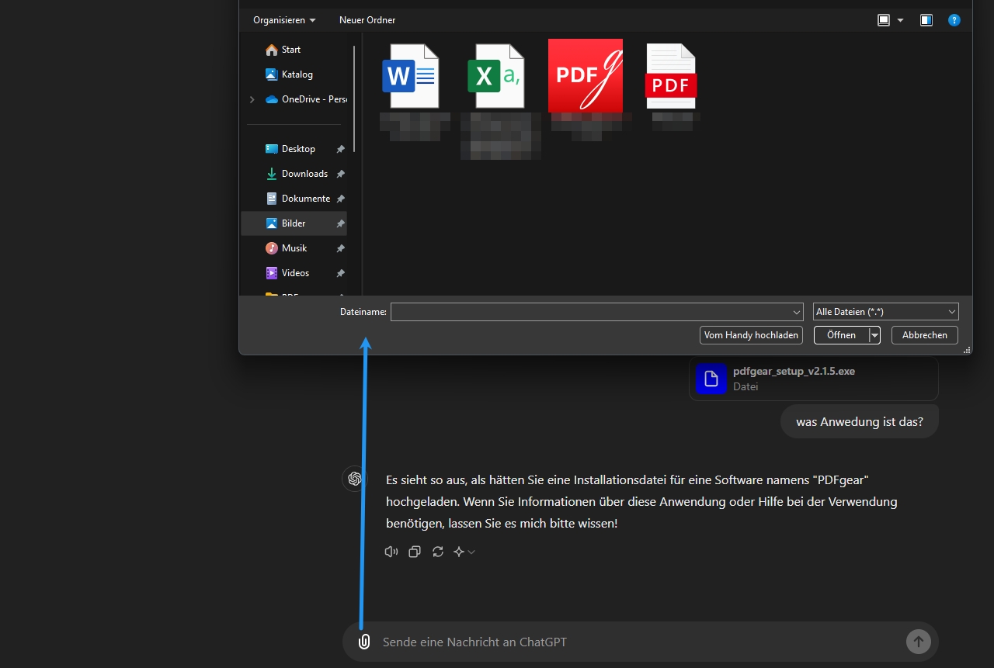Toggle the preview pane in file dialog
994x668 pixels.
926,20
